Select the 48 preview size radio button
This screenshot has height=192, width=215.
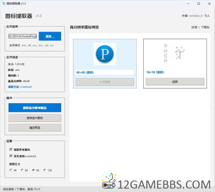pos(11,170)
